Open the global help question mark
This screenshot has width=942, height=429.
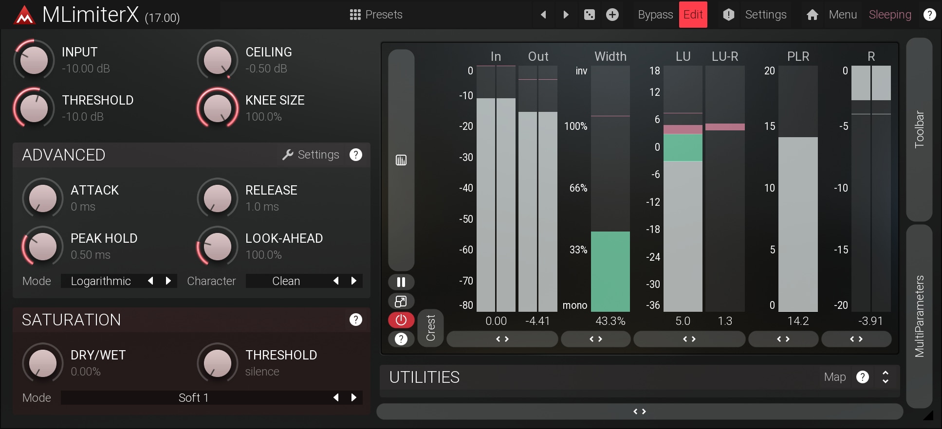click(929, 15)
